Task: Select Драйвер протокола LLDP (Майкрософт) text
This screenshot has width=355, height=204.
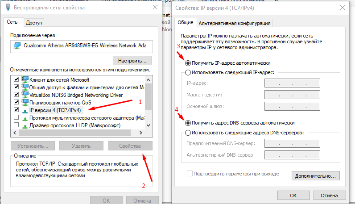Action: coord(75,125)
